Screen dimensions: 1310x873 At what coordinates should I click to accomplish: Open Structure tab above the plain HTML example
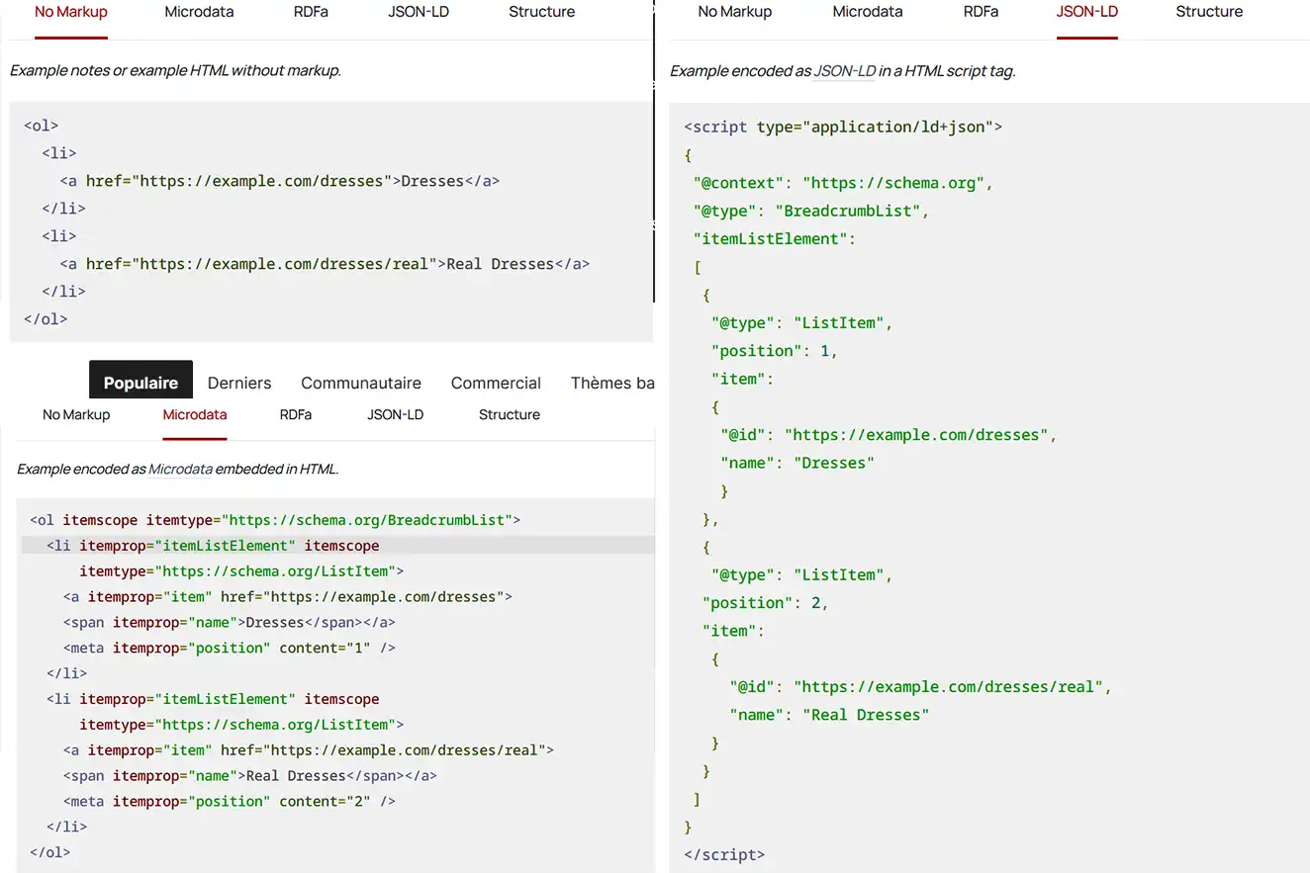pyautogui.click(x=542, y=12)
